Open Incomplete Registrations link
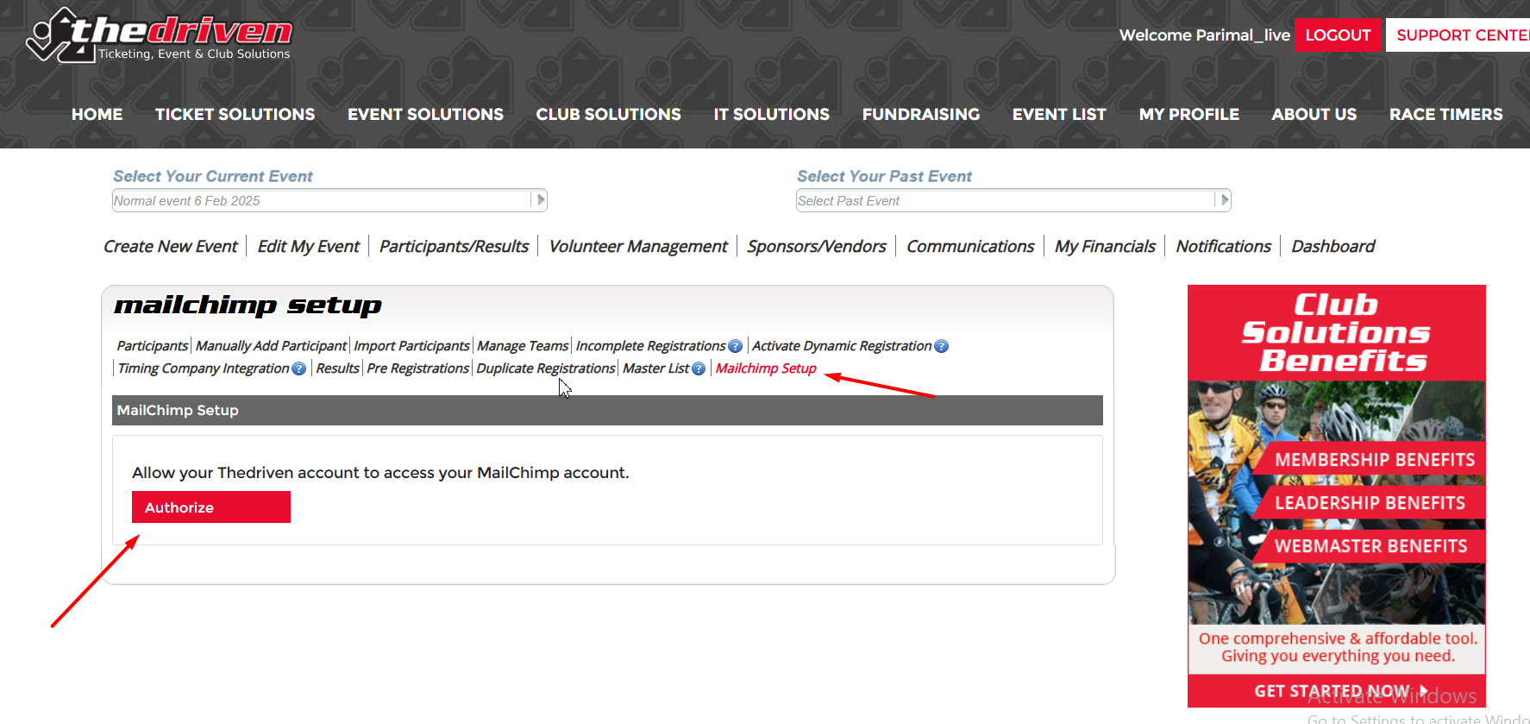The height and width of the screenshot is (724, 1530). 650,346
